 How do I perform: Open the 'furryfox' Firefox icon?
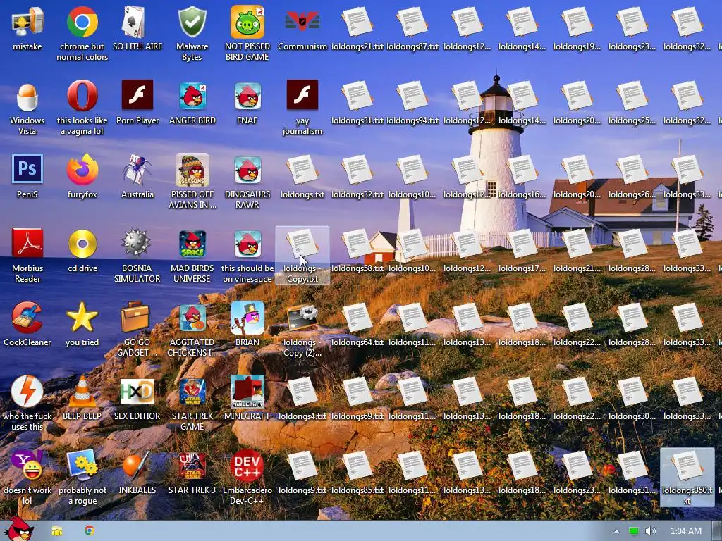coord(82,169)
